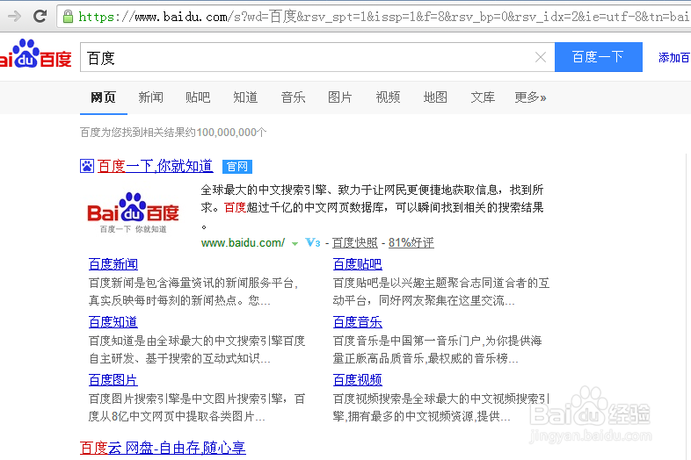The height and width of the screenshot is (460, 691).
Task: Open the 81%好评 rating link
Action: pos(411,242)
